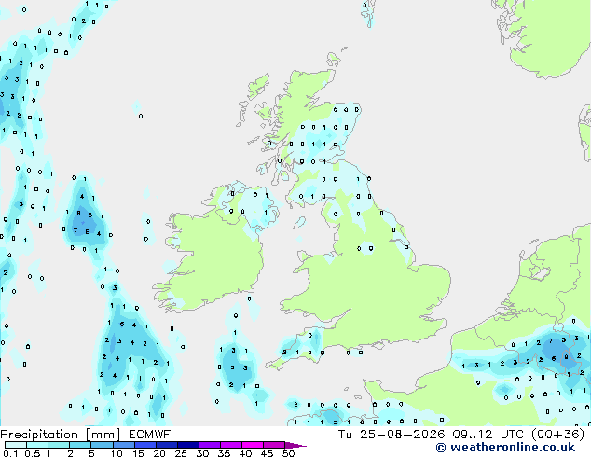The image size is (591, 457).
Task: Click the 'Precipitation [mm]' title text
Action: pyautogui.click(x=61, y=435)
